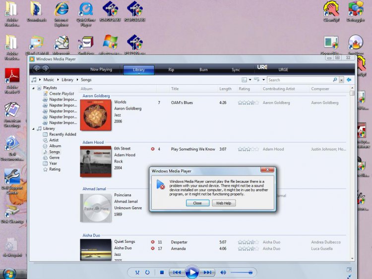Click the 6th Street album cover thumbnail

pos(96,162)
